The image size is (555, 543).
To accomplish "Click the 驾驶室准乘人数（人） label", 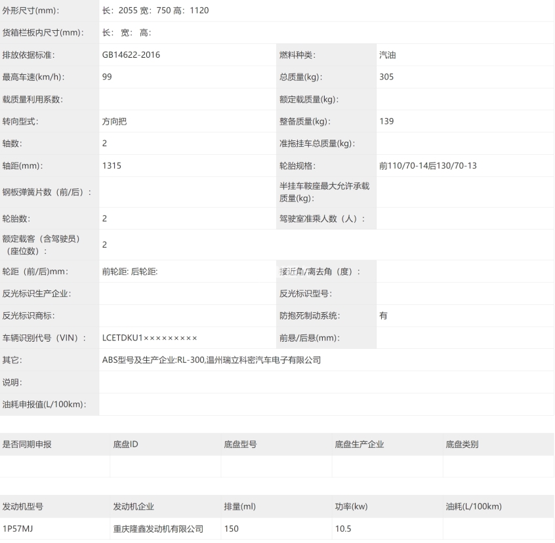I will pyautogui.click(x=322, y=218).
